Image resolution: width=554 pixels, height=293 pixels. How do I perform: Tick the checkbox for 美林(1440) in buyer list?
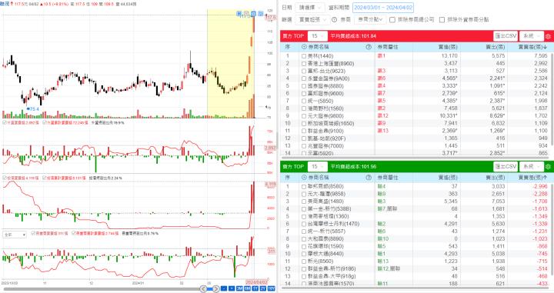click(304, 56)
